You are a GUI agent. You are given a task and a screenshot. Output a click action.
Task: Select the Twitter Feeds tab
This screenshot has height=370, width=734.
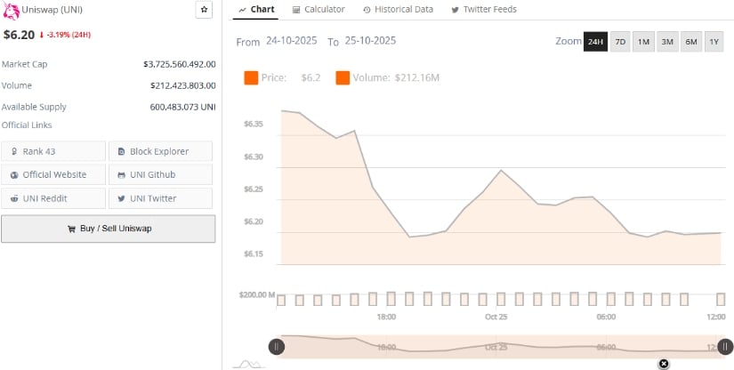[x=484, y=9]
